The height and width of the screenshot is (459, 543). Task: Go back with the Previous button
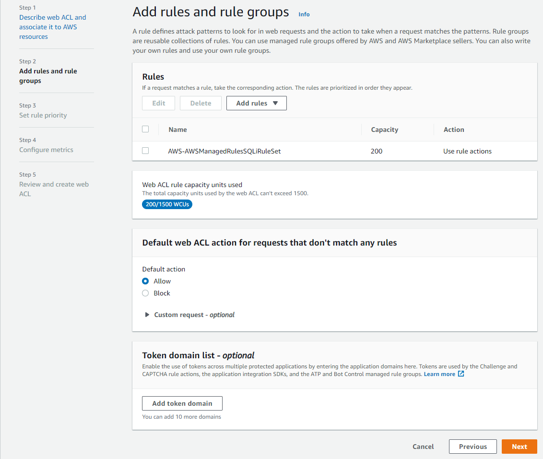pos(472,447)
